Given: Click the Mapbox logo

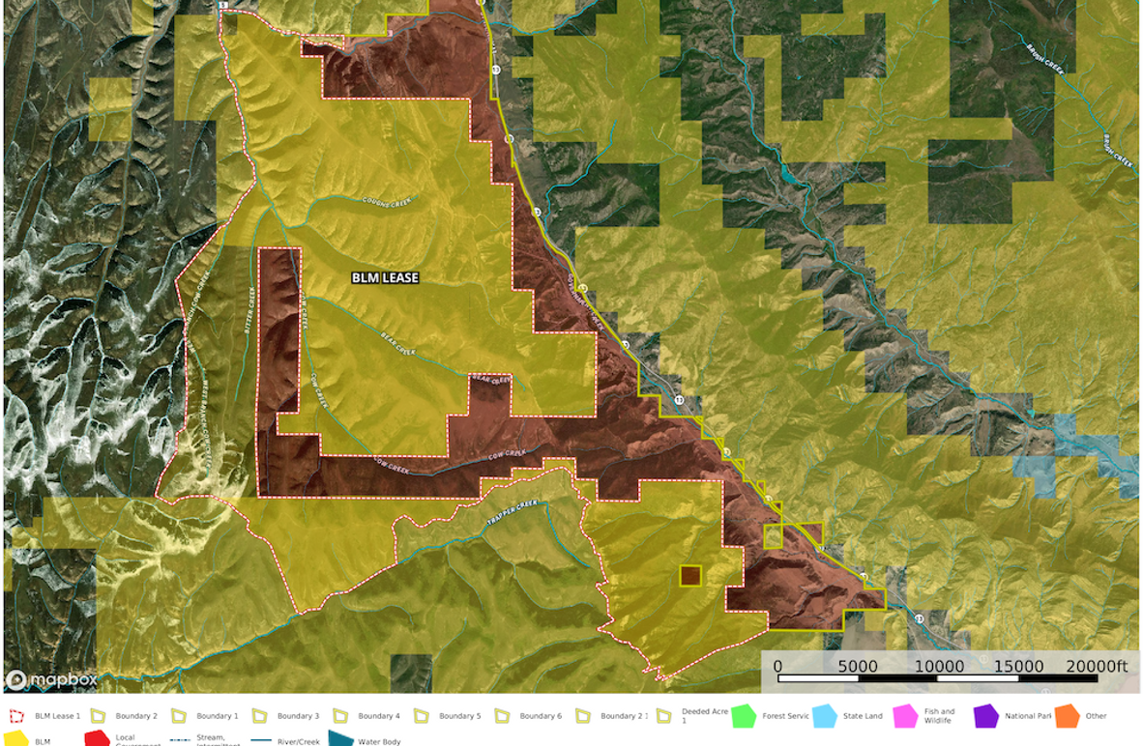Looking at the screenshot, I should [52, 680].
